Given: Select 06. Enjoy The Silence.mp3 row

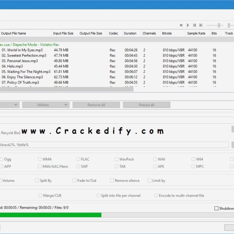Looking at the screenshot, I should 117,77.
